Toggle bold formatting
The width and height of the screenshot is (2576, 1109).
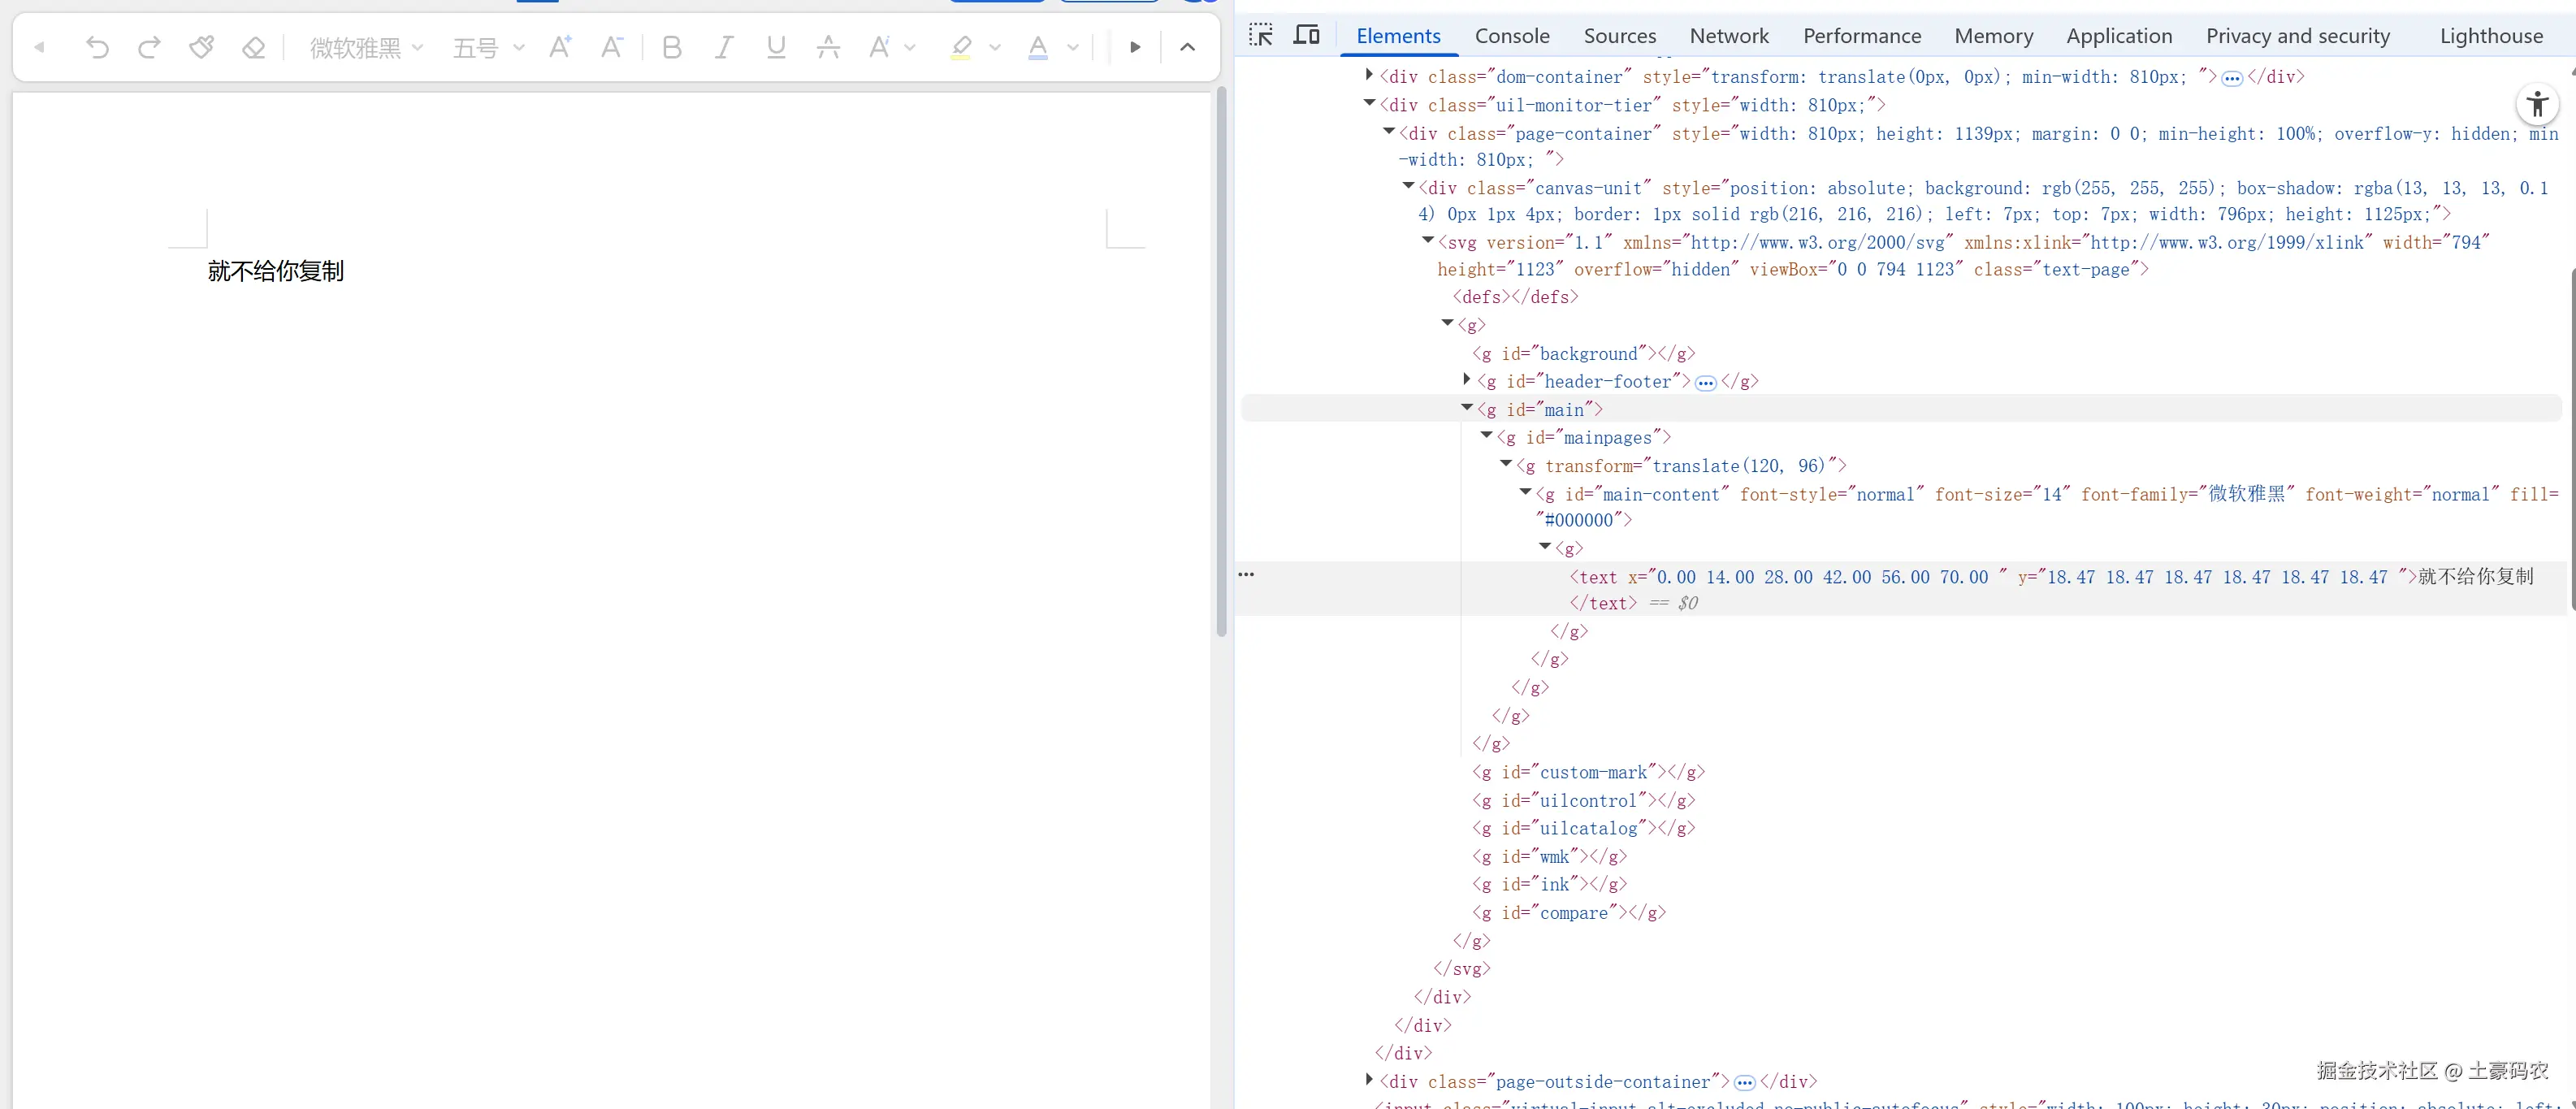[x=672, y=47]
